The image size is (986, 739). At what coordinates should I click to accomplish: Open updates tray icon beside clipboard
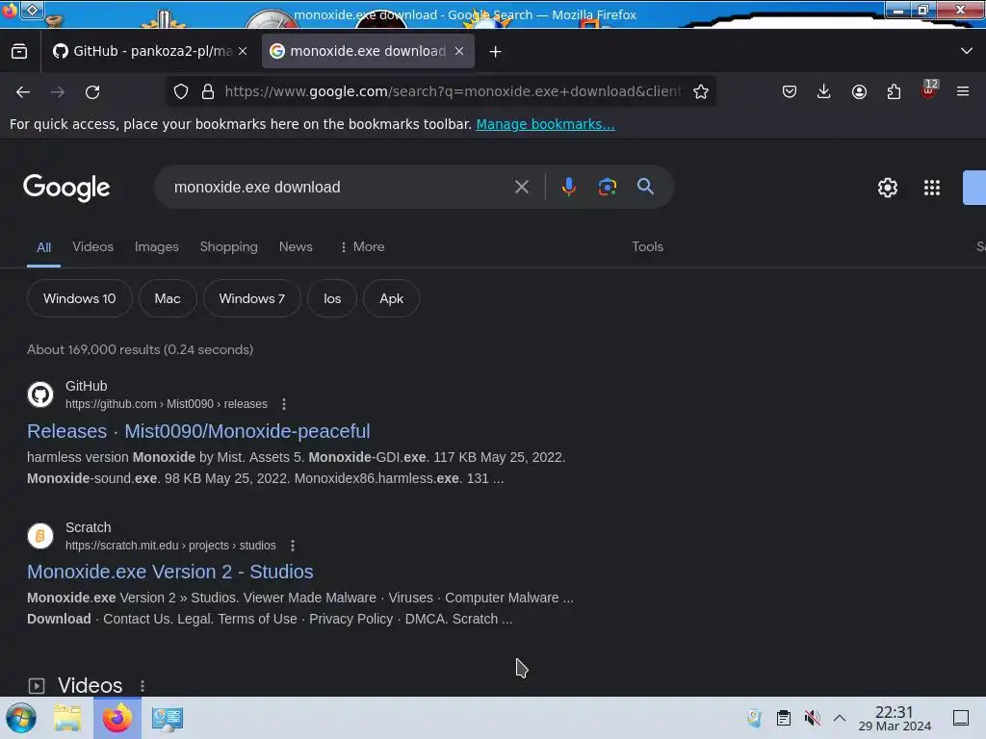pos(754,718)
